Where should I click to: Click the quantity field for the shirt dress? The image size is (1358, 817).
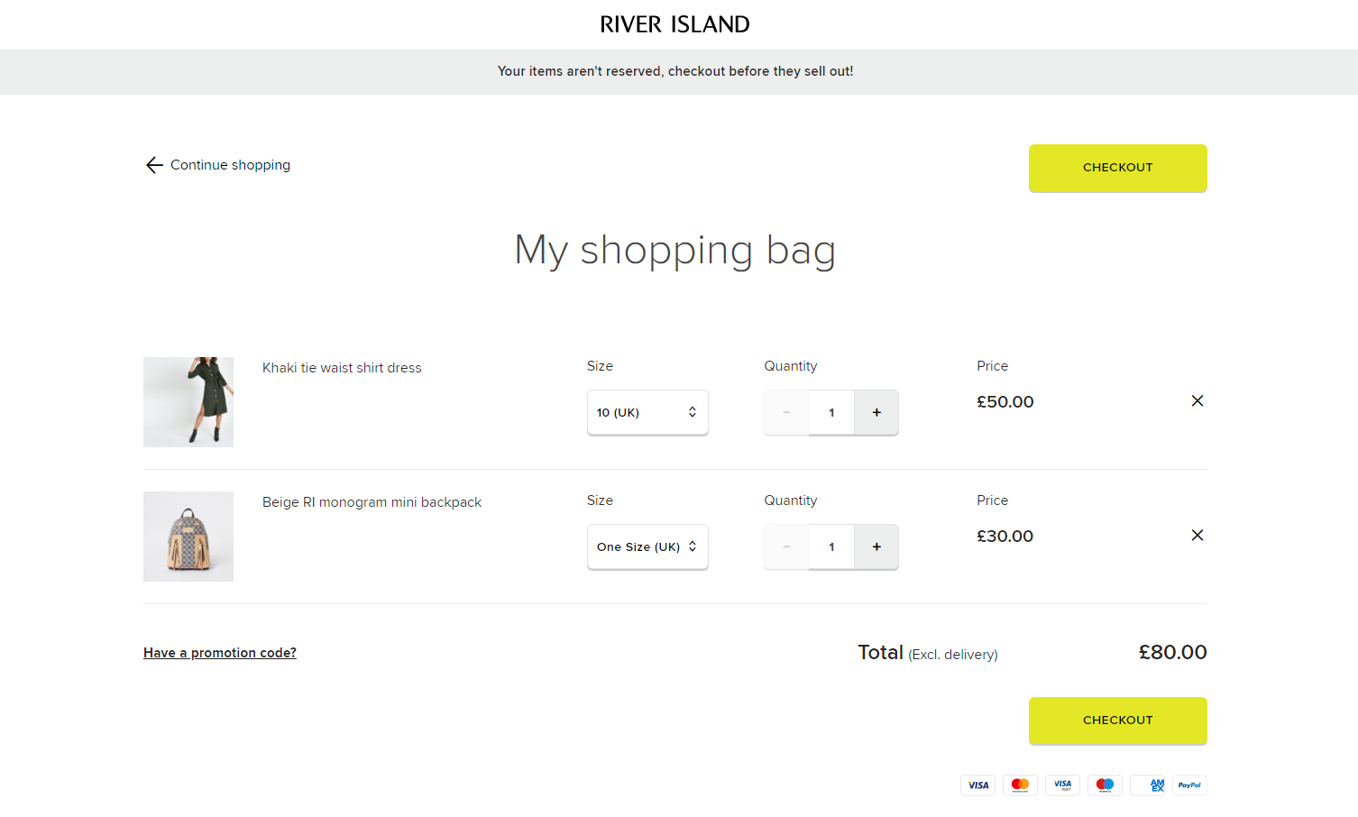[831, 412]
